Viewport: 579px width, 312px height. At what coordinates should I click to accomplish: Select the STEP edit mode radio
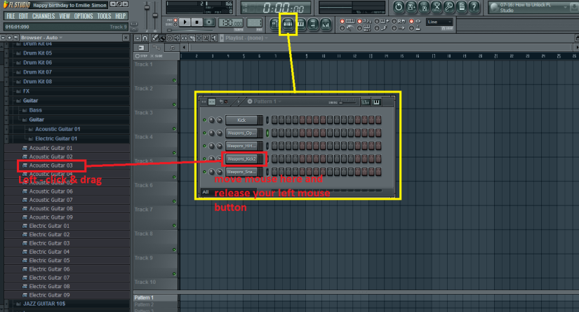138,56
